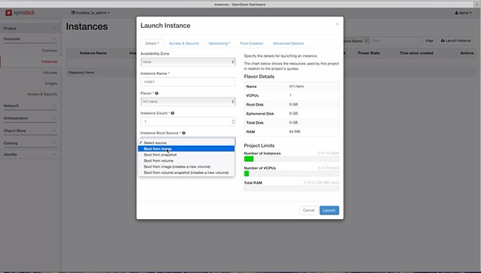This screenshot has height=273, width=481.
Task: Switch to the Details tab
Action: pyautogui.click(x=152, y=43)
